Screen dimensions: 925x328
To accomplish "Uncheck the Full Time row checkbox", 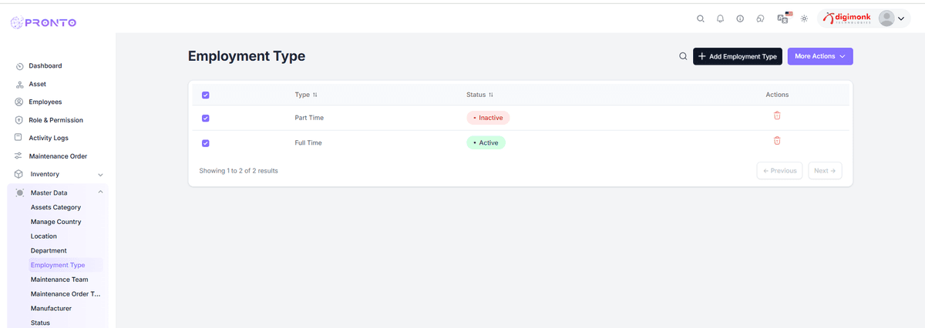I will tap(205, 143).
